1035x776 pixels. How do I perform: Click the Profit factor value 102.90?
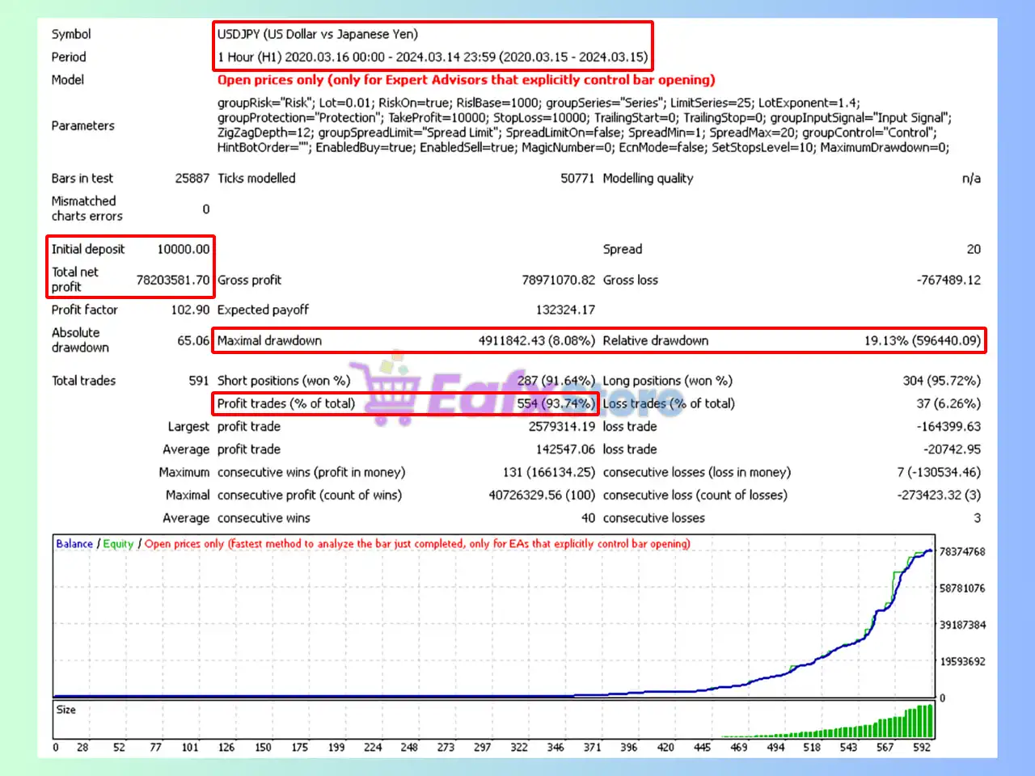pyautogui.click(x=190, y=310)
